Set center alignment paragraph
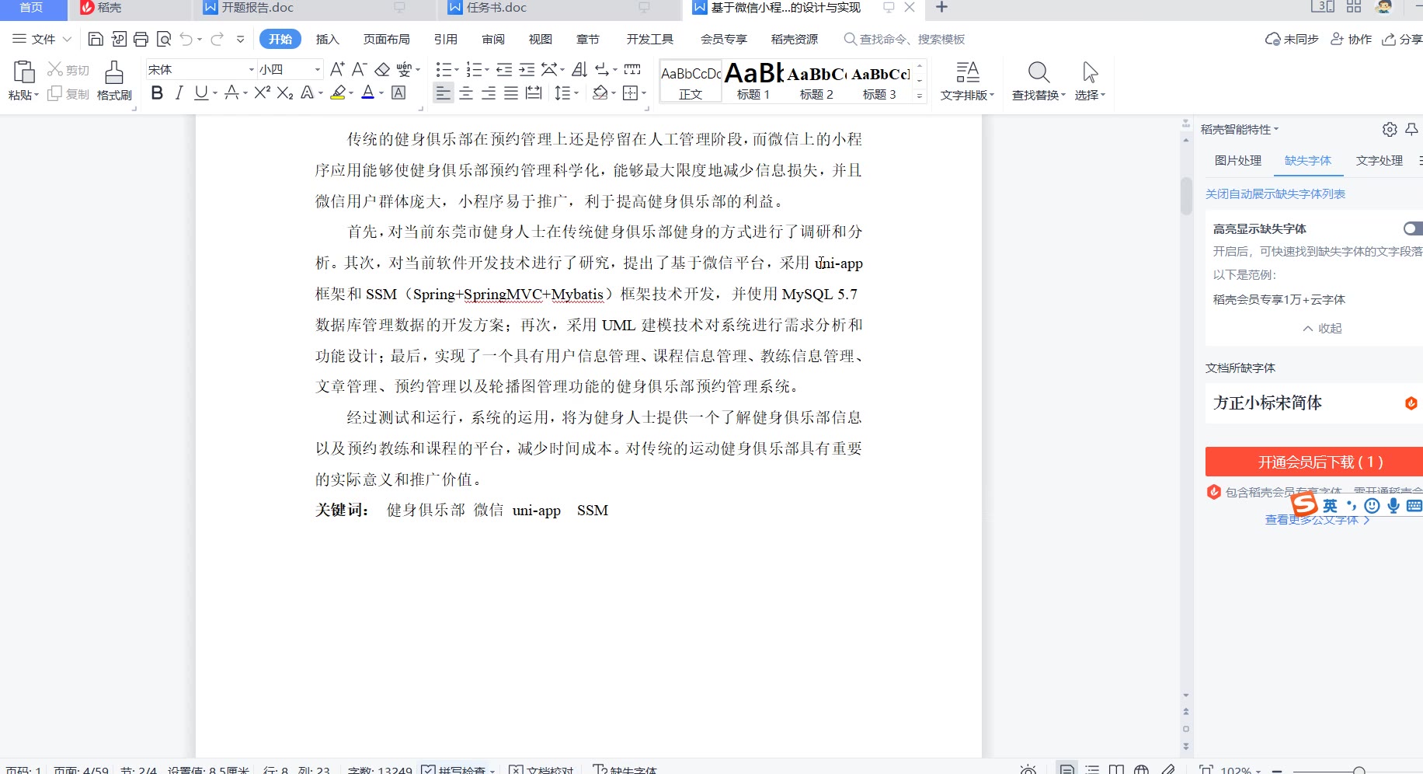 [x=466, y=93]
